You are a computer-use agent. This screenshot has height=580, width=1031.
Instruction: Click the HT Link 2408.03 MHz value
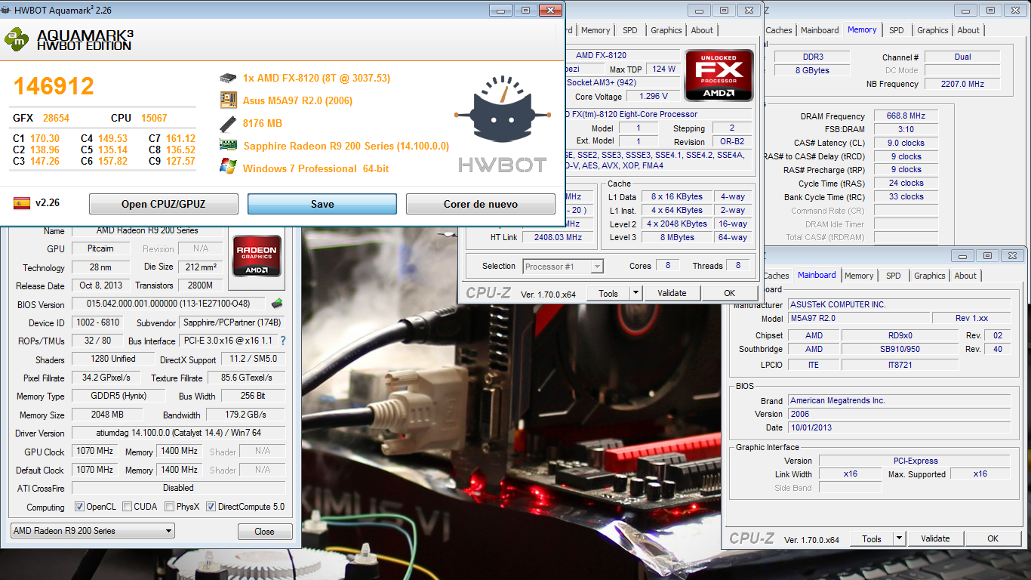pyautogui.click(x=557, y=237)
